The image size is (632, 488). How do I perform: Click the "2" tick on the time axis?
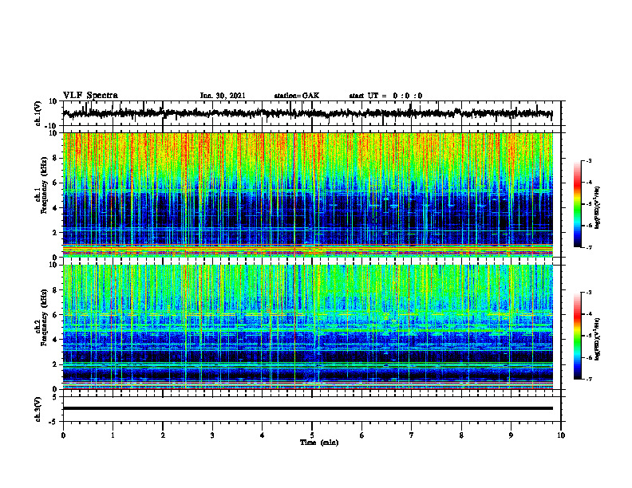tap(163, 435)
